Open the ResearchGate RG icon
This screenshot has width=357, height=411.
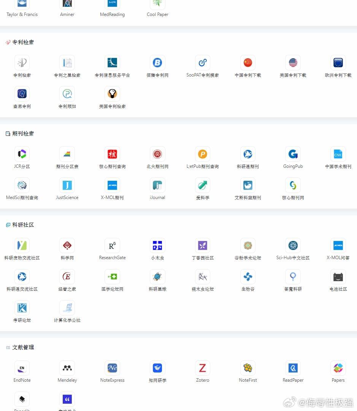click(113, 245)
